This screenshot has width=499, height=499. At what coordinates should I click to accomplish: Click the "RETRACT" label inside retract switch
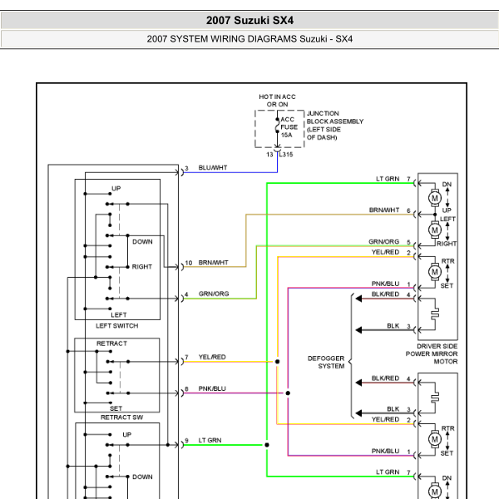point(111,343)
